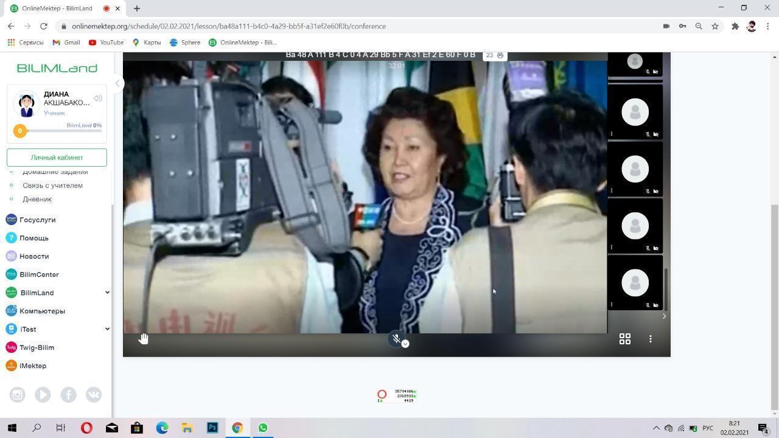The height and width of the screenshot is (438, 779).
Task: Click the Instagram social icon
Action: pyautogui.click(x=18, y=395)
